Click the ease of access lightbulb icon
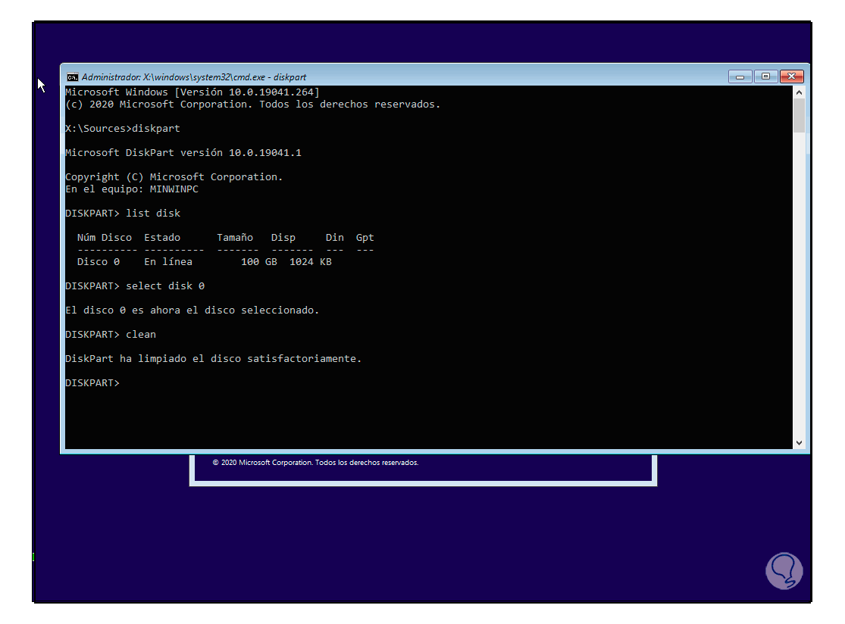 (784, 570)
